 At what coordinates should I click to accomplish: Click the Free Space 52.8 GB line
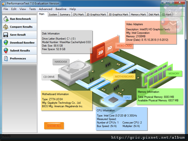(54, 49)
